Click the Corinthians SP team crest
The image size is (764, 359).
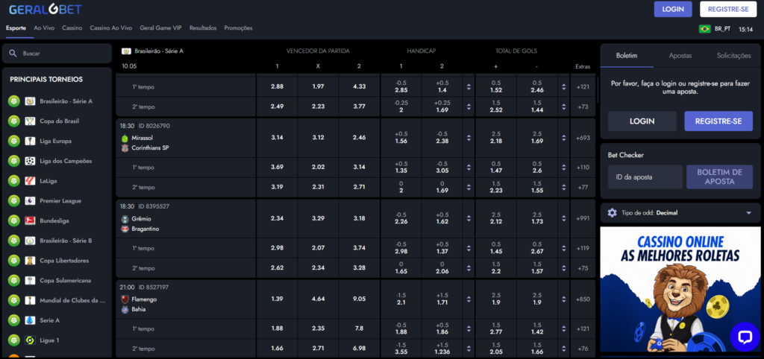[x=125, y=148]
